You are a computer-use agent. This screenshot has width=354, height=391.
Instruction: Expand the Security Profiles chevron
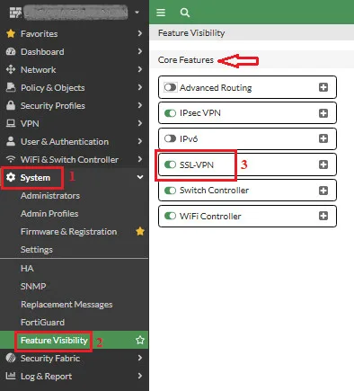(140, 105)
